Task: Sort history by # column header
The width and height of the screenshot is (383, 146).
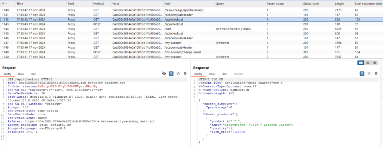Action: coord(7,4)
